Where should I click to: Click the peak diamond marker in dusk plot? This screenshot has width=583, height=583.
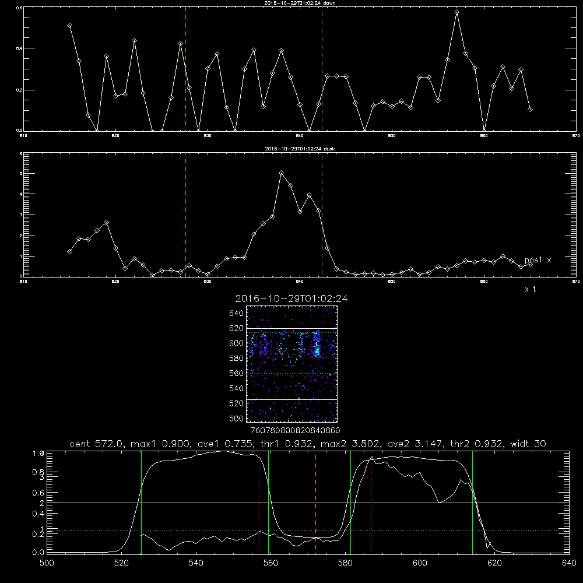(282, 173)
